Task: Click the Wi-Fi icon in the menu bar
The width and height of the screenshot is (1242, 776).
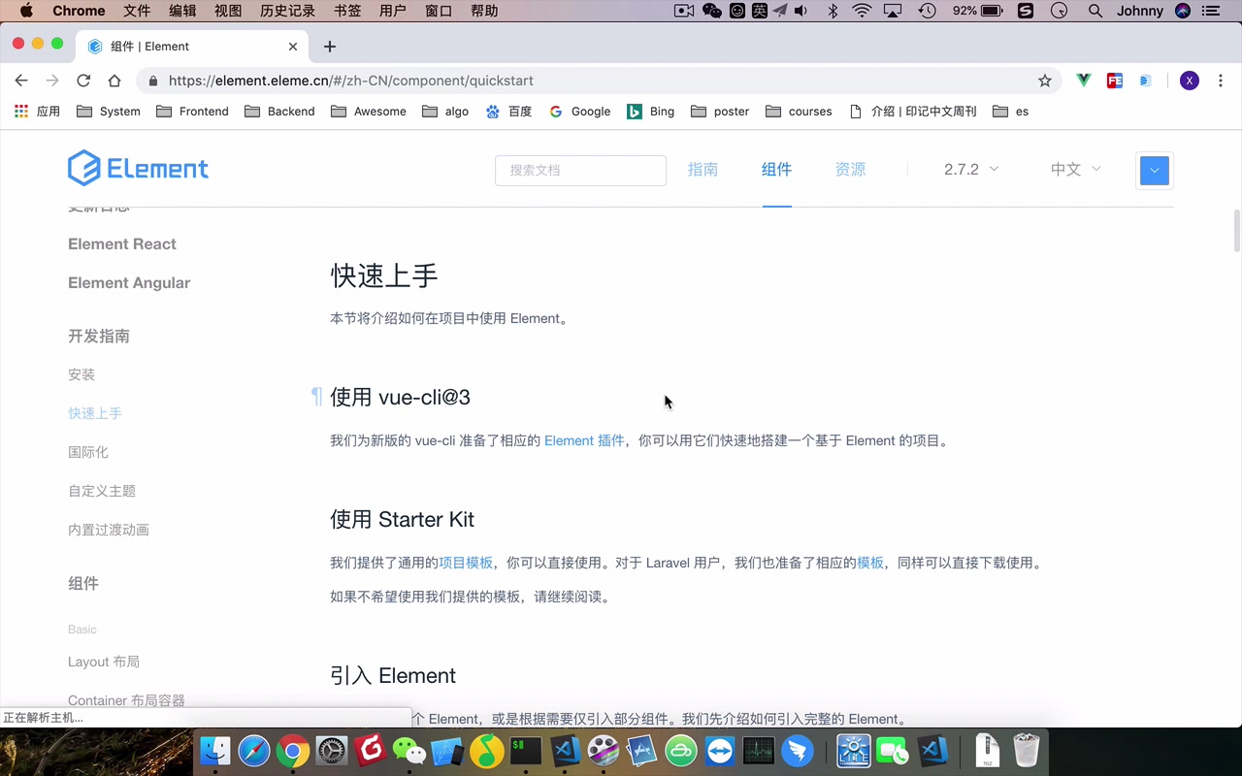Action: (x=863, y=11)
